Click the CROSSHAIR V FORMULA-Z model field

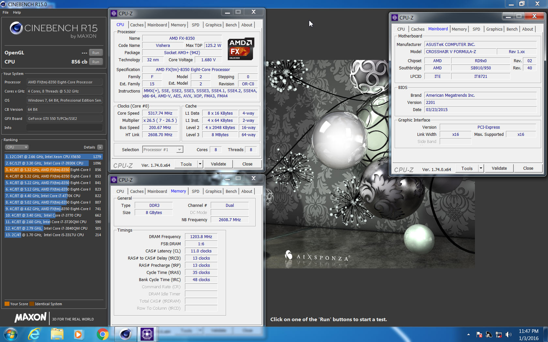pyautogui.click(x=461, y=51)
